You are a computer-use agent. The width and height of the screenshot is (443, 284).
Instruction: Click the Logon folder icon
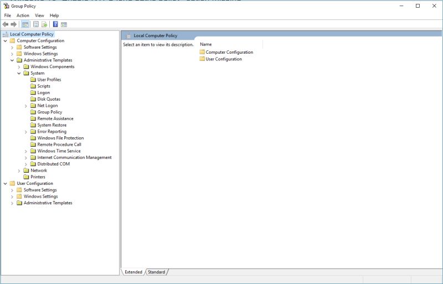(x=33, y=92)
